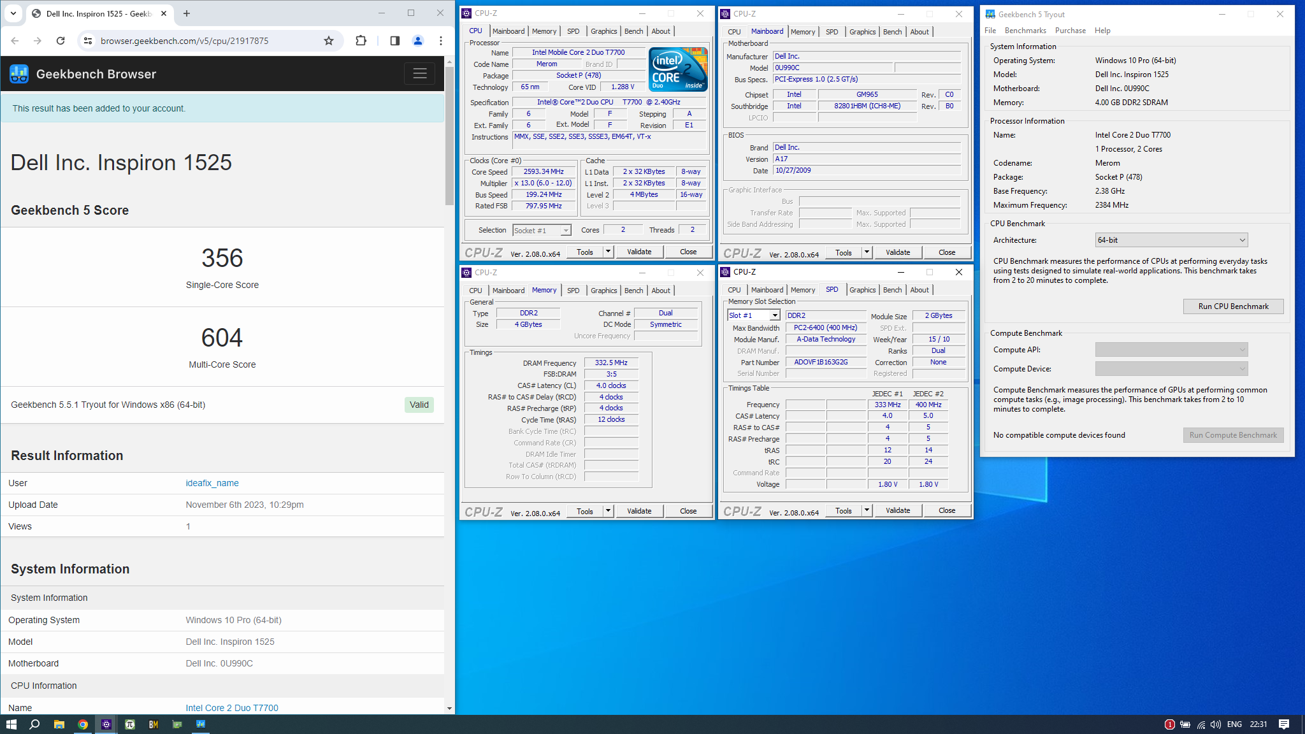Bookmark this page with the star icon
This screenshot has height=734, width=1305.
(x=329, y=41)
